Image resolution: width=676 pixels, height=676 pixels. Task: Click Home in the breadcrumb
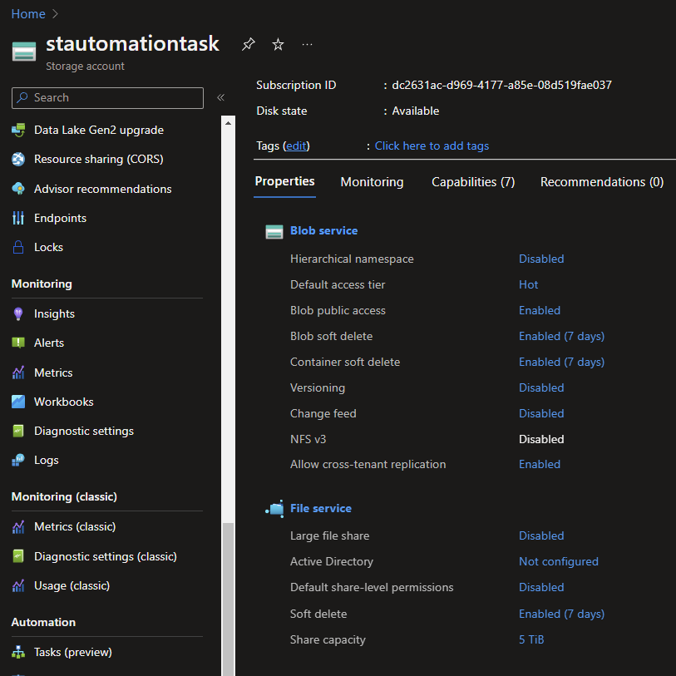28,14
